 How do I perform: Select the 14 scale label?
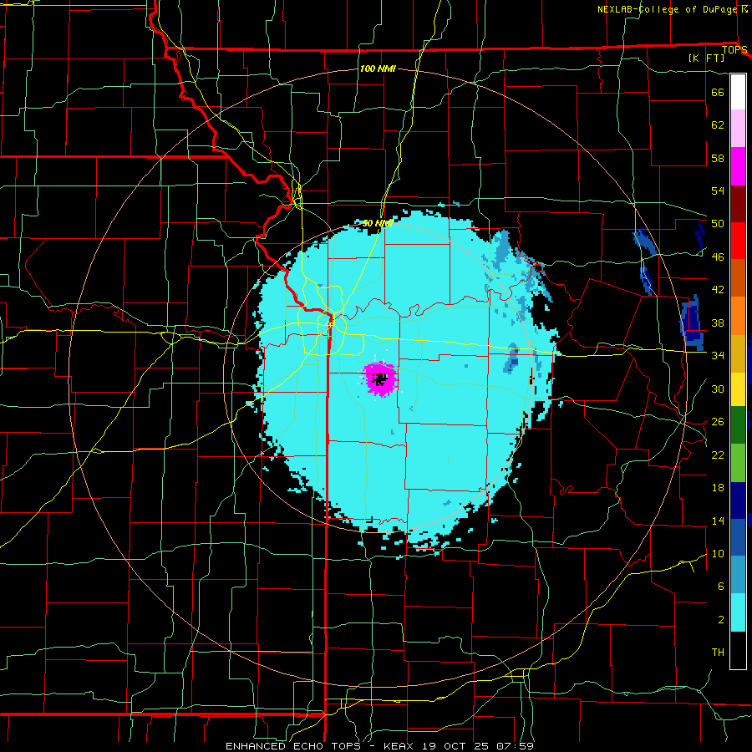click(x=718, y=521)
